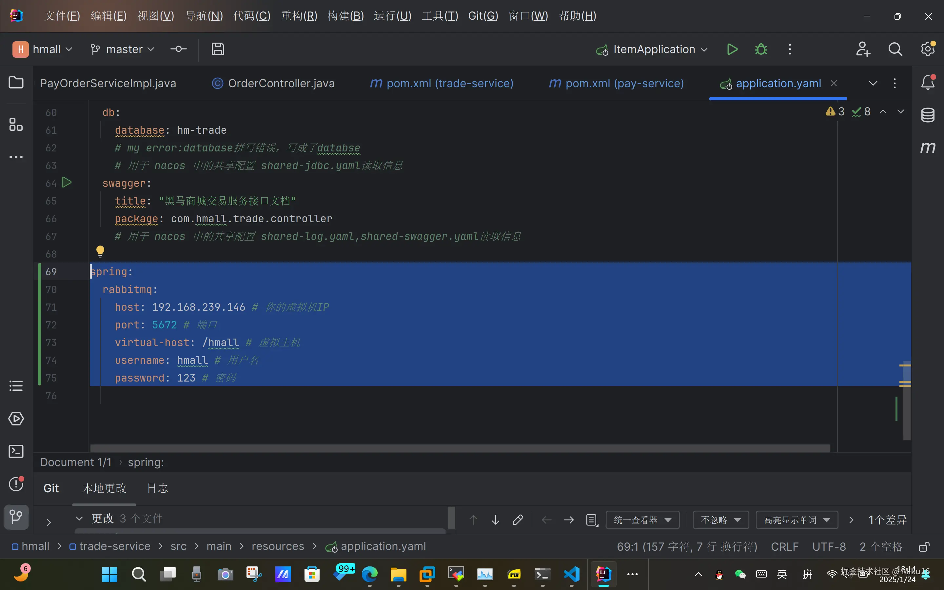Toggle read-only lock in status bar

(x=924, y=547)
